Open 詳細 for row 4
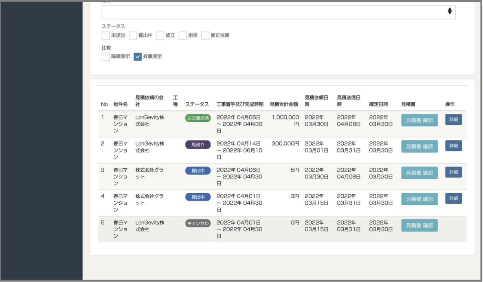 (453, 198)
